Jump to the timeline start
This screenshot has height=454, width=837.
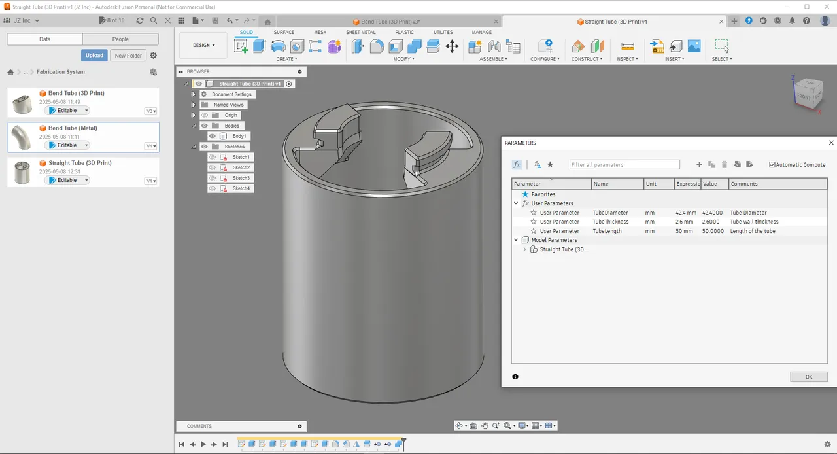pos(182,445)
